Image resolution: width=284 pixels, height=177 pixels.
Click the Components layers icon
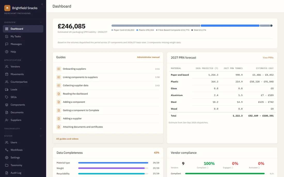[x=7, y=105]
